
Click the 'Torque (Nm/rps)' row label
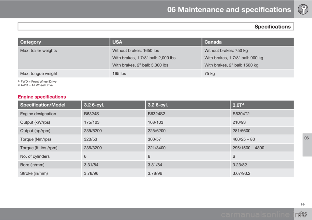(x=35, y=139)
